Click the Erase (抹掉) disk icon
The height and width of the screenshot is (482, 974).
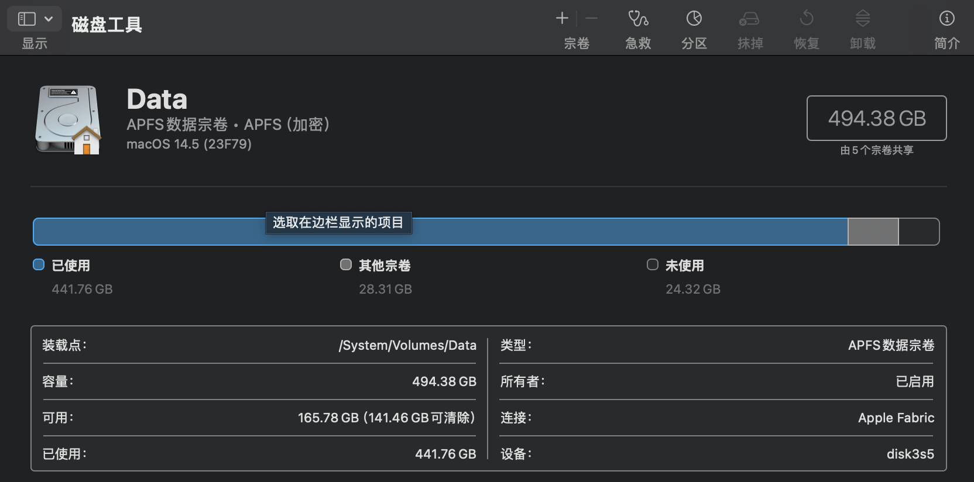749,18
